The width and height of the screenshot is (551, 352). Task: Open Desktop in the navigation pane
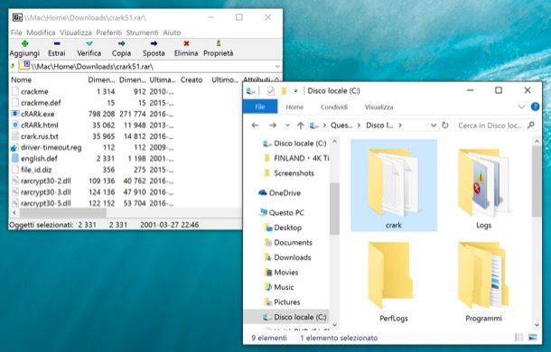click(x=283, y=227)
